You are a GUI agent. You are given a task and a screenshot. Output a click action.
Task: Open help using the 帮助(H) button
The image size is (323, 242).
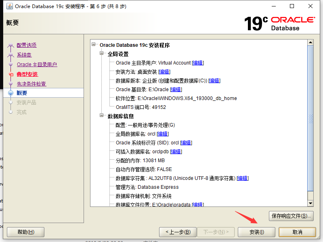(25, 232)
